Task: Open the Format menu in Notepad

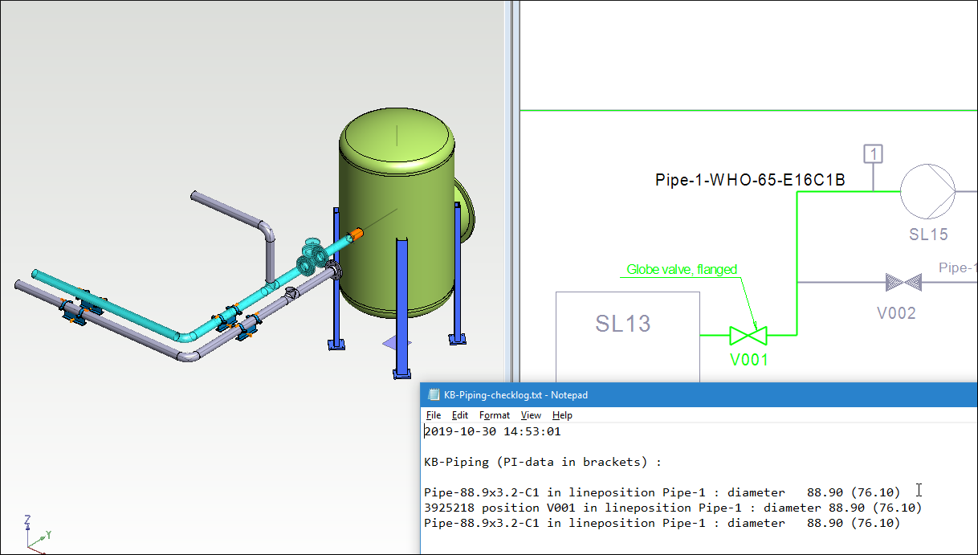Action: [x=495, y=415]
